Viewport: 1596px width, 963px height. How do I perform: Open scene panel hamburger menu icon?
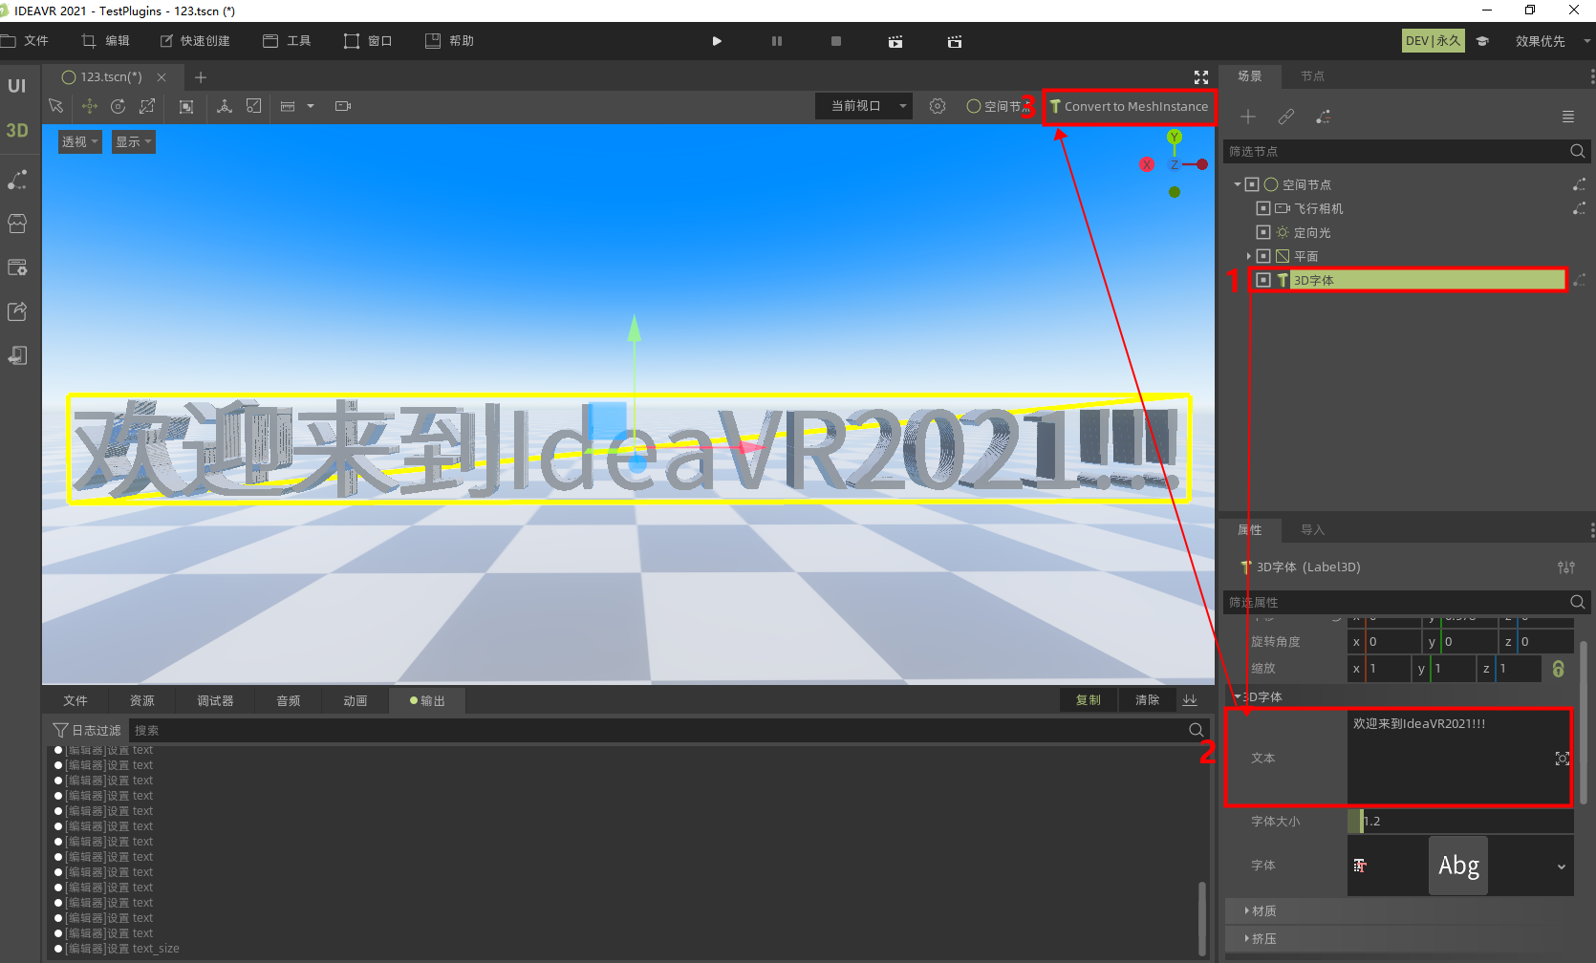(1568, 117)
